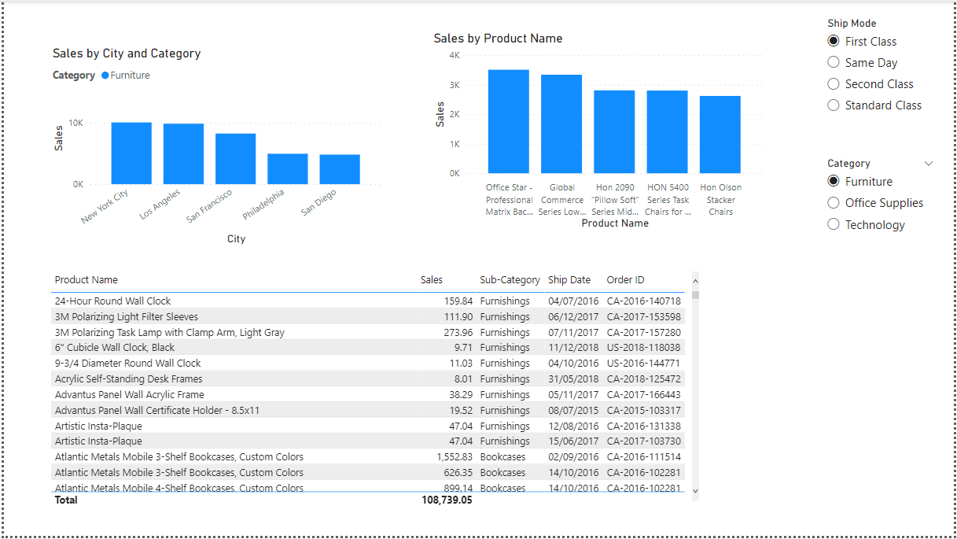957x539 pixels.
Task: Click the Sales by Product Name title
Action: 498,39
